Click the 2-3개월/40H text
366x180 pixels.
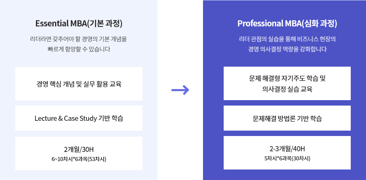(x=287, y=149)
